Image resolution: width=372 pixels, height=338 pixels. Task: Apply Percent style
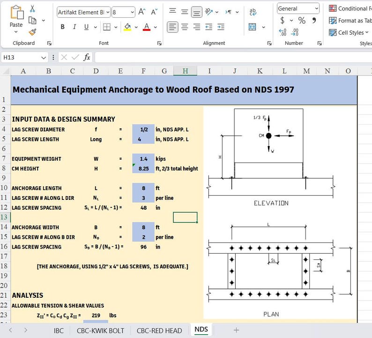point(302,21)
